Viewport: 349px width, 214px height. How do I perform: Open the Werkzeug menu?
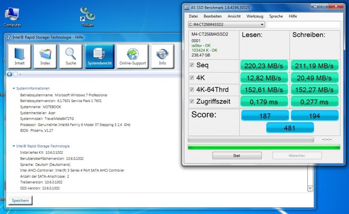click(255, 16)
